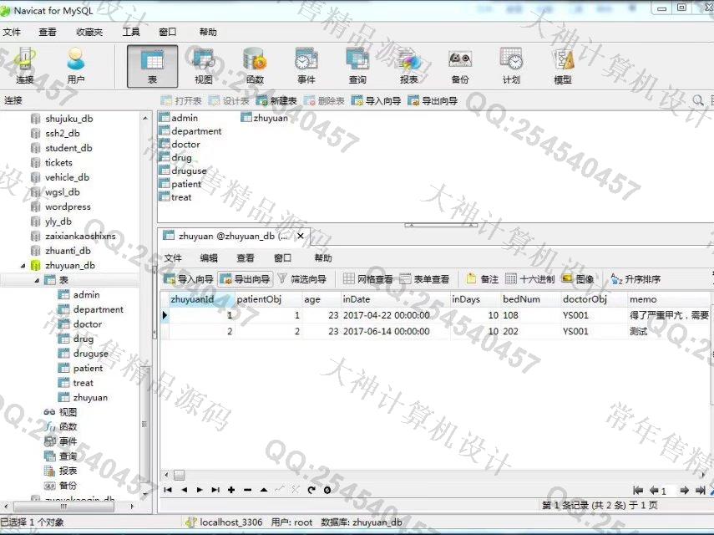Click the search magnifier icon
The image size is (714, 535).
[x=697, y=100]
